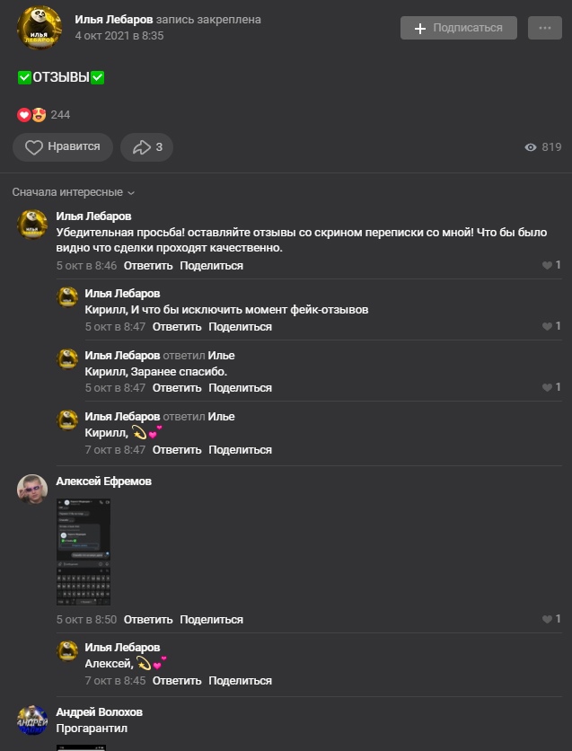Click Илья Лебаров's avatar in post header
This screenshot has width=572, height=751.
coord(40,28)
